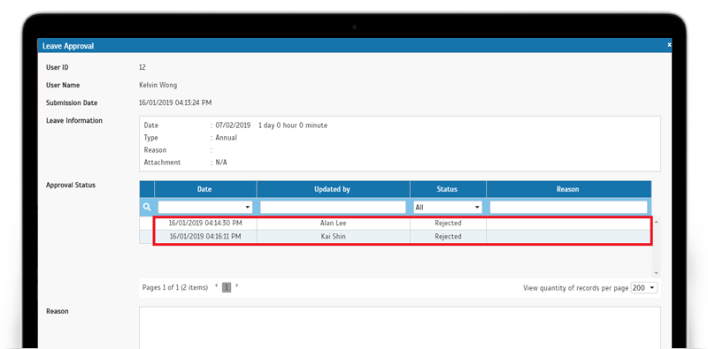The width and height of the screenshot is (708, 349).
Task: Click the Updated by filter input field
Action: (x=334, y=207)
